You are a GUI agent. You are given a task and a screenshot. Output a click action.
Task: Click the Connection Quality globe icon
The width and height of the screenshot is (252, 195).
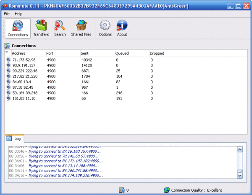(x=167, y=190)
